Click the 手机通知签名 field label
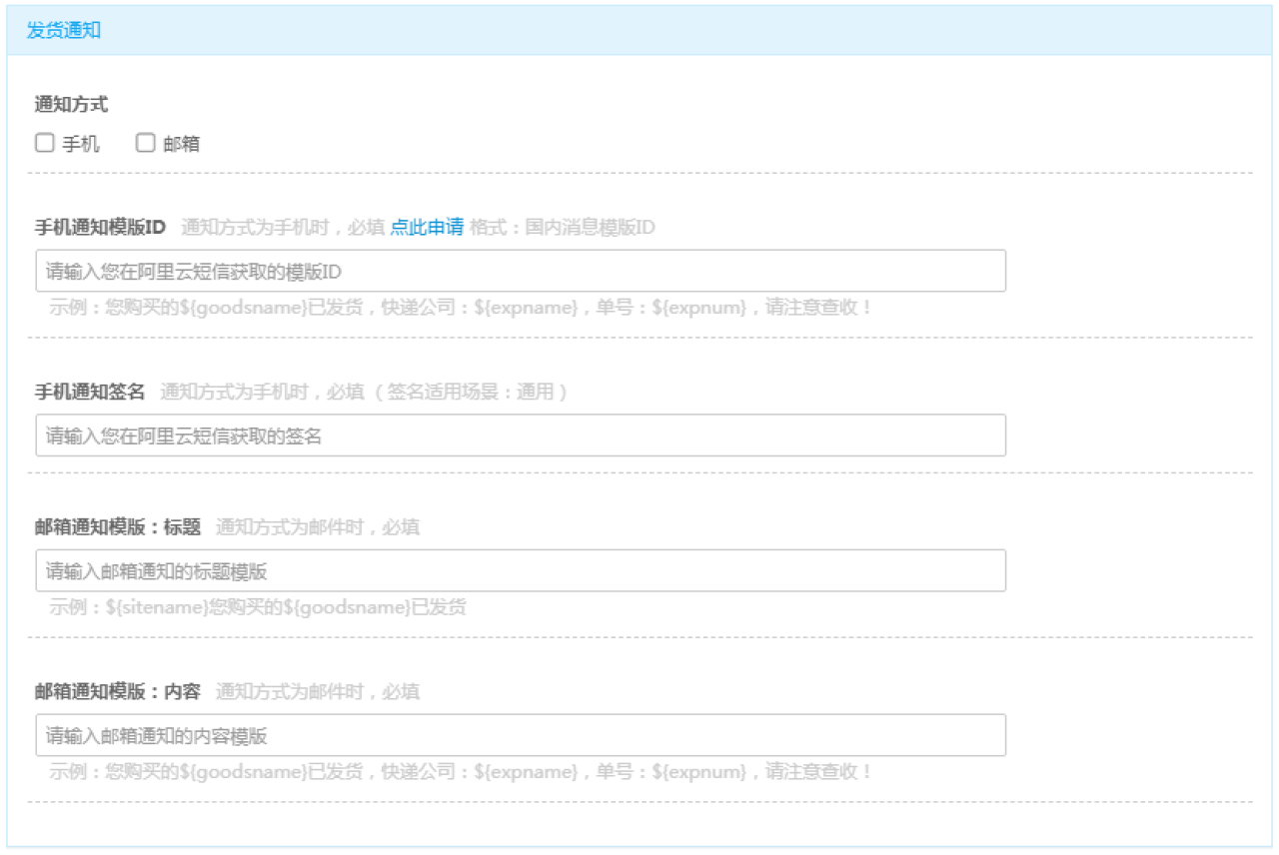 (90, 392)
